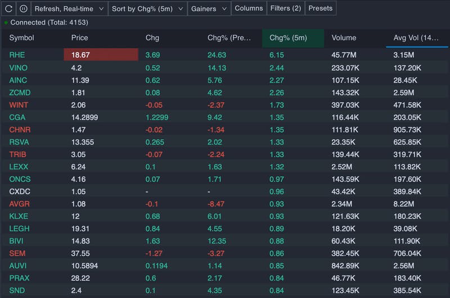
Task: Pause real-time updates with pause icon
Action: coord(23,8)
